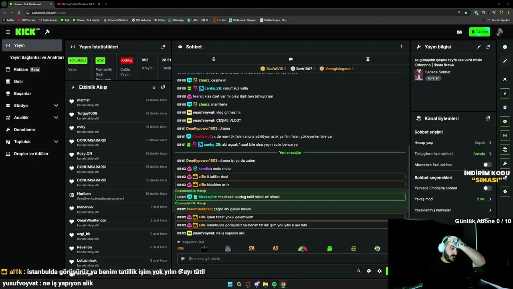Toggle Yalnızca Emotlarla sohbet switch

(x=487, y=188)
